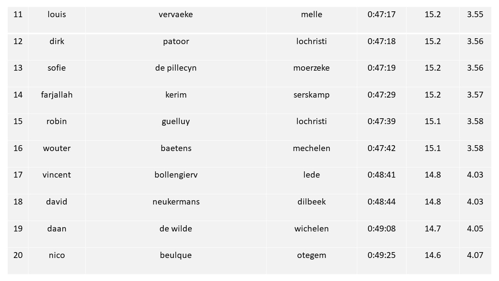Select the guelluy surname cell

point(176,127)
